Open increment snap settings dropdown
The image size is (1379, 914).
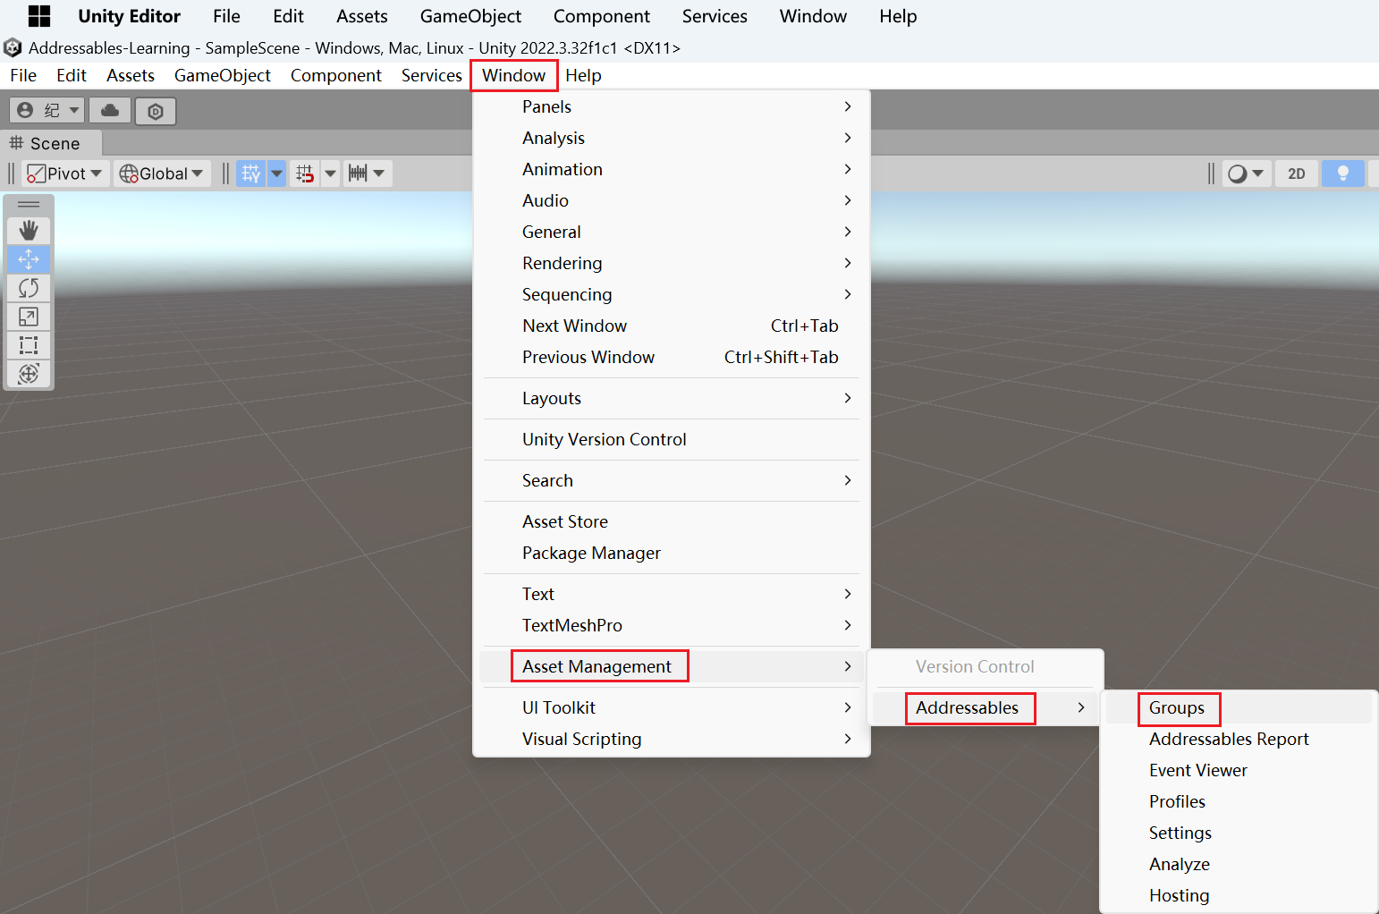coord(368,173)
